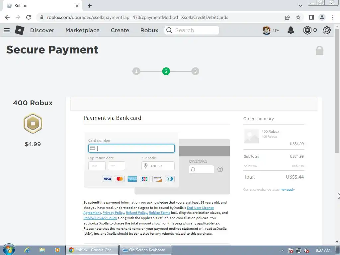
Task: Open the Xsolla Privacy Policy link
Action: point(114,213)
